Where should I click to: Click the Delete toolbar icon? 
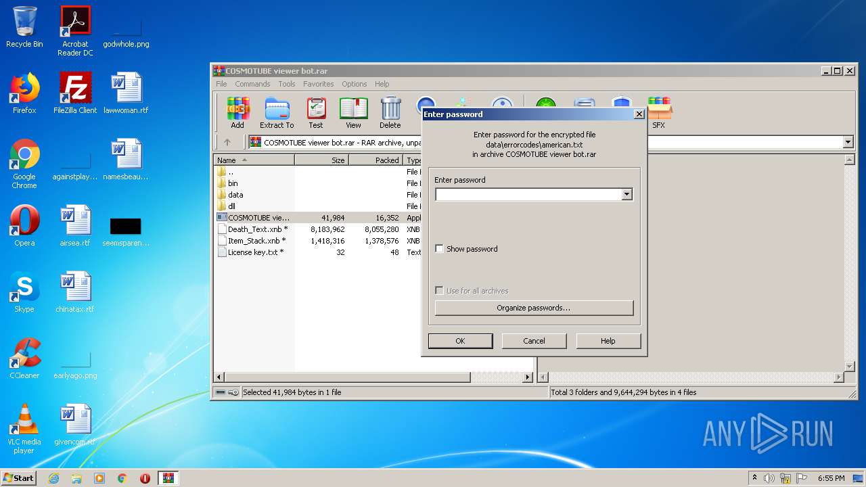tap(390, 112)
